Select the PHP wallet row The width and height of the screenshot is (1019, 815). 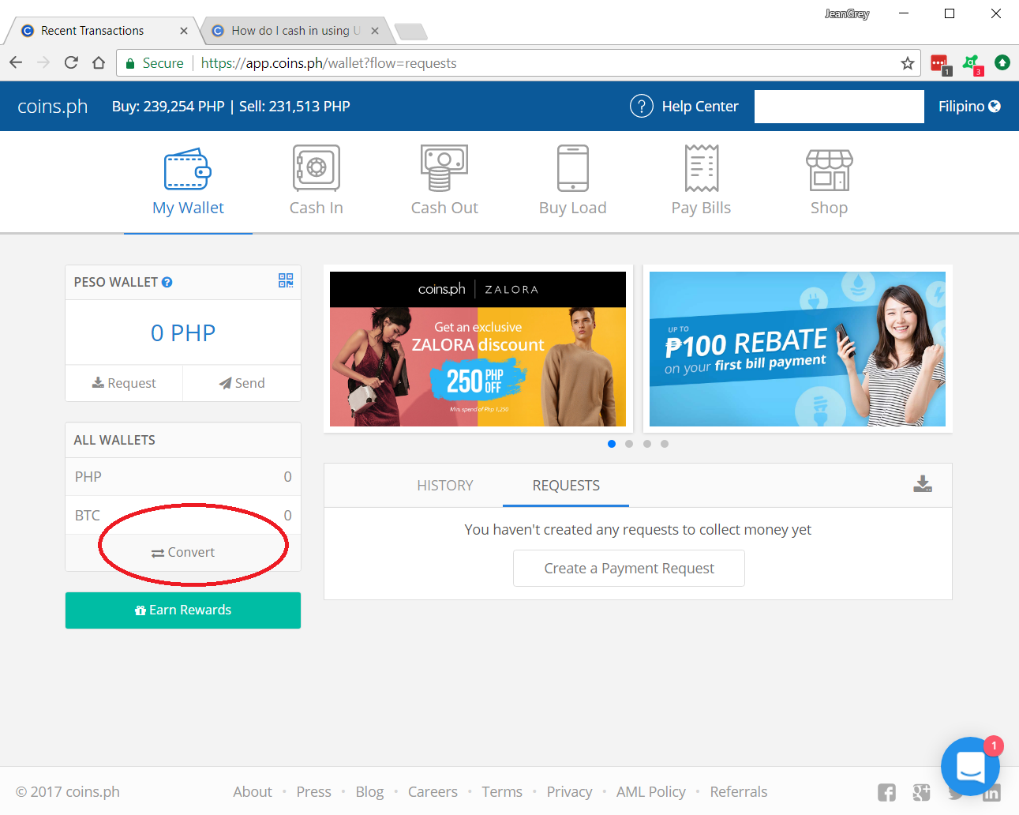pos(183,477)
